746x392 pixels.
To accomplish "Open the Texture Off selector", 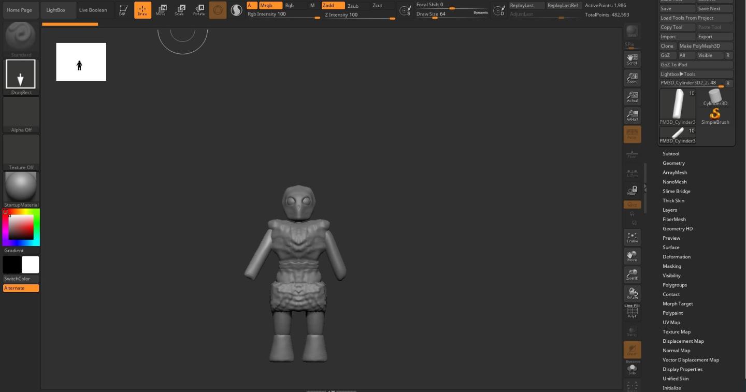I will pyautogui.click(x=21, y=152).
